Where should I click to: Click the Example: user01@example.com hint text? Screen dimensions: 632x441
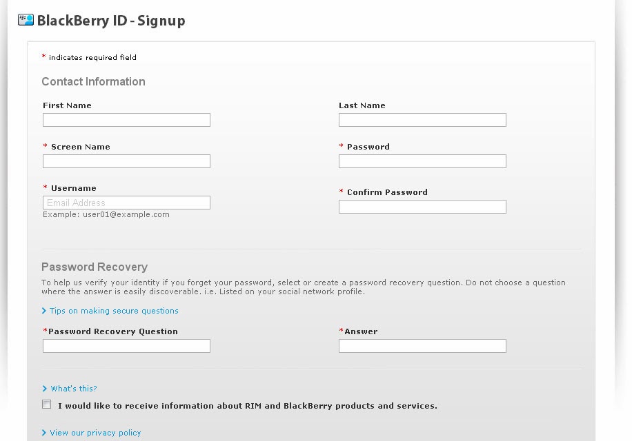(106, 214)
